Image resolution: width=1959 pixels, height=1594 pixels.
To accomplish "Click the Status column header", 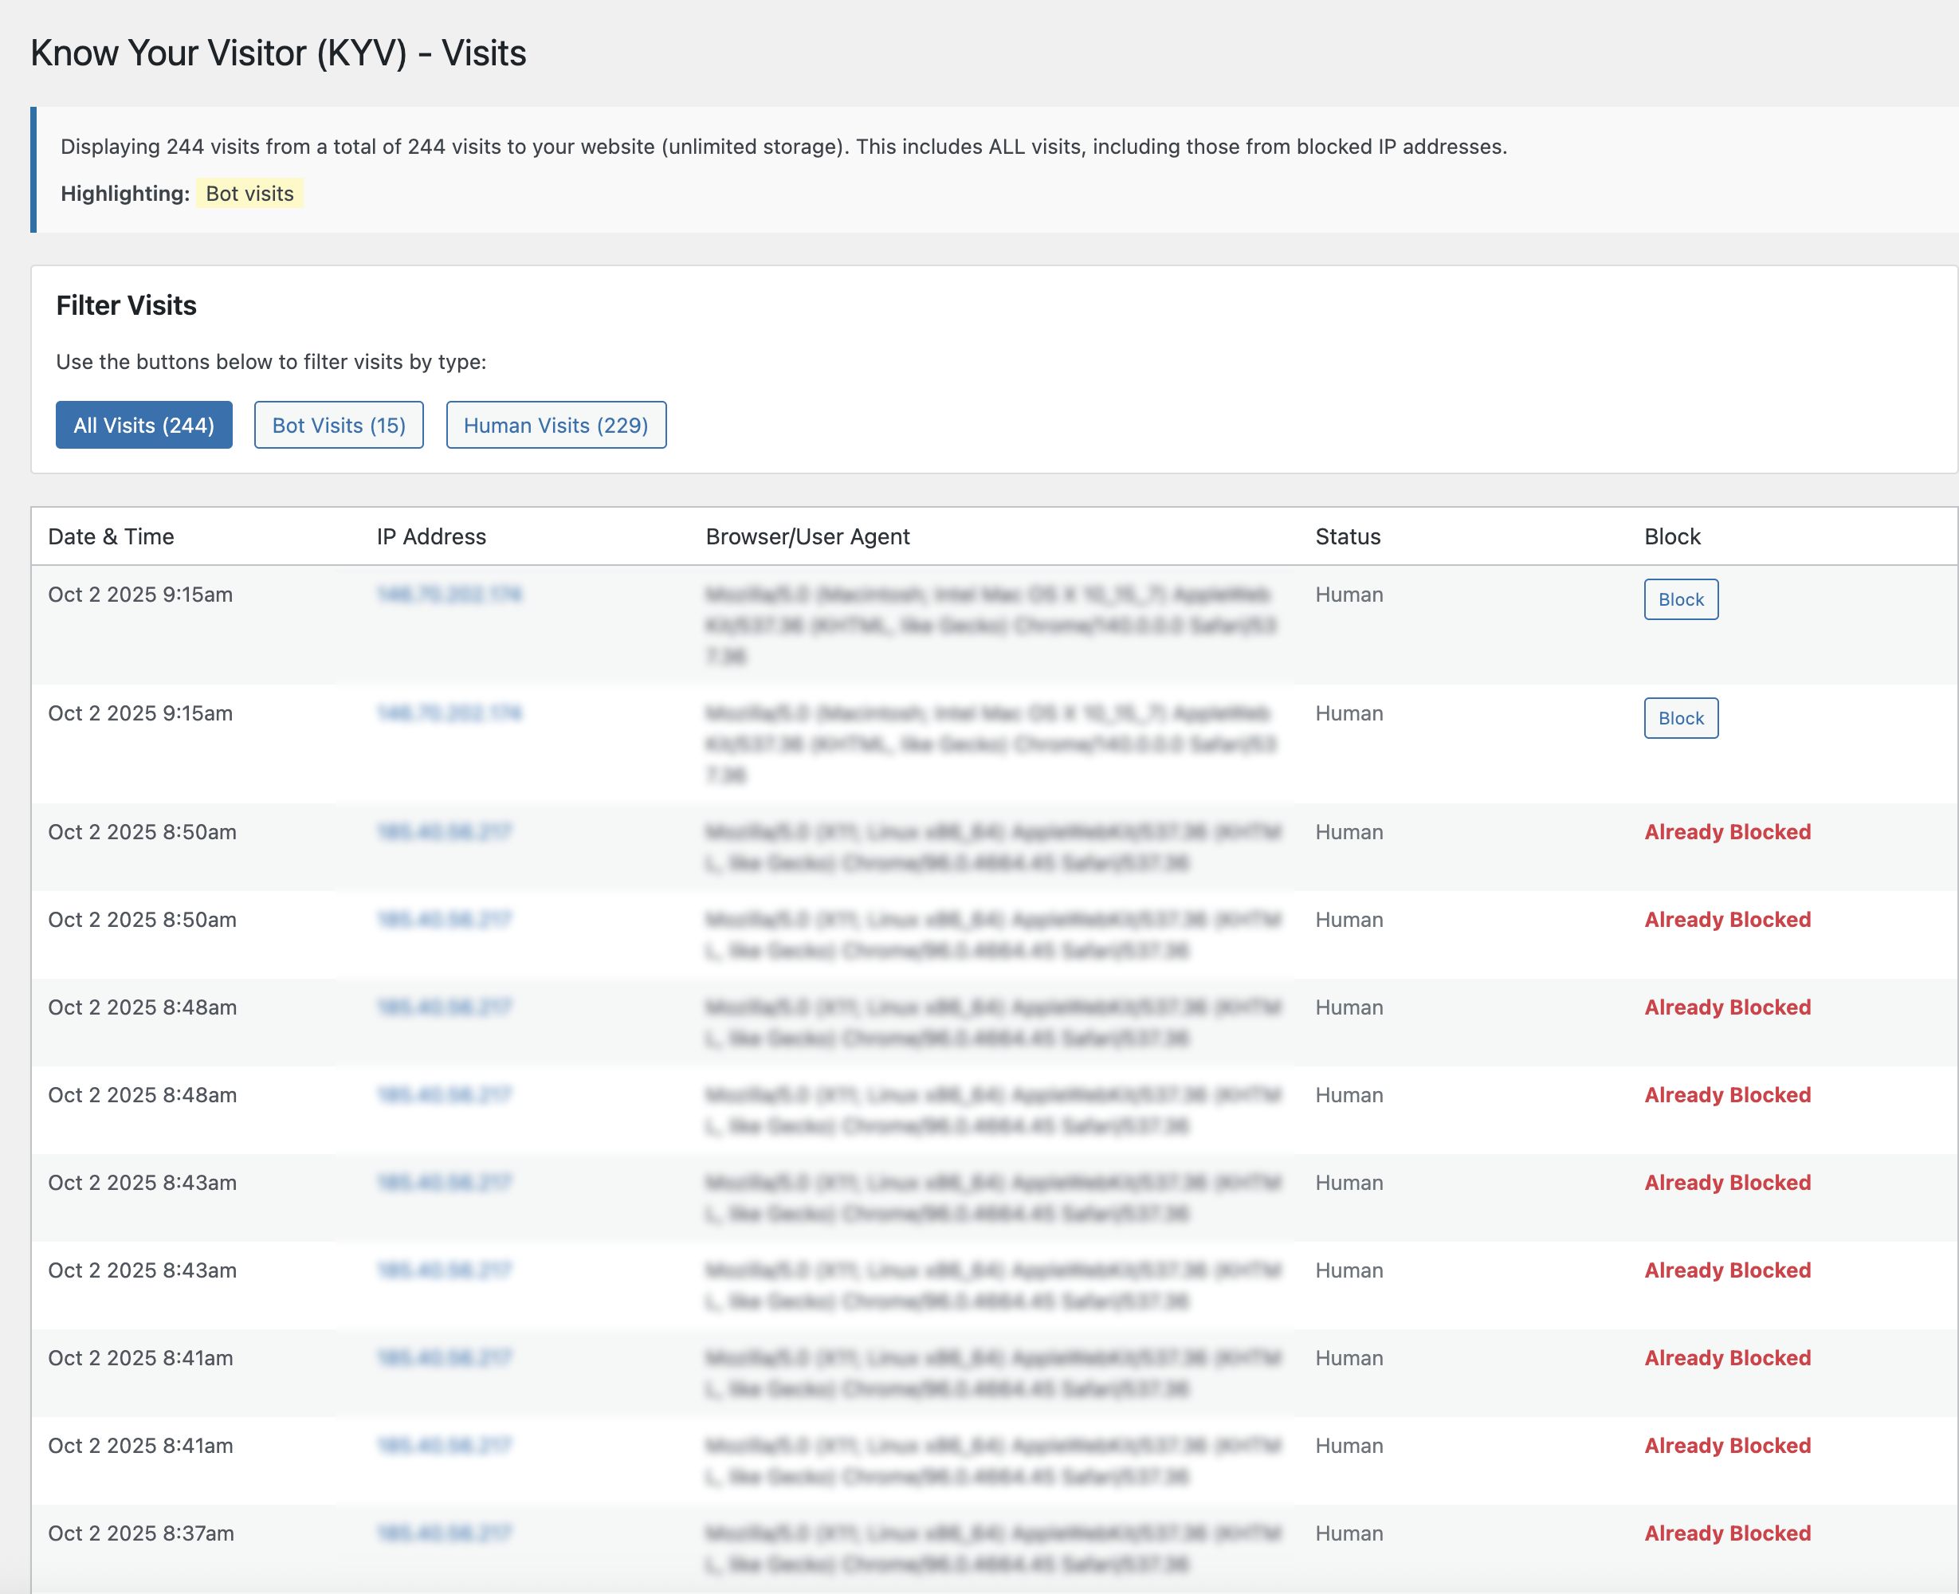I will [1347, 536].
